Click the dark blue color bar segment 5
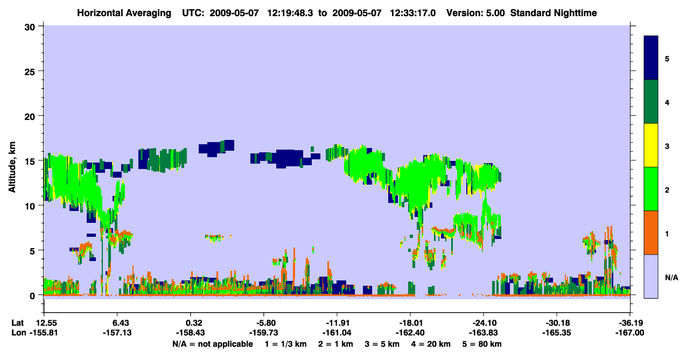The width and height of the screenshot is (700, 359). [651, 58]
